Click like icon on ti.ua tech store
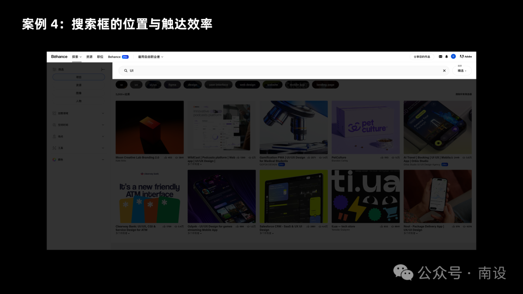523x294 pixels. point(382,226)
